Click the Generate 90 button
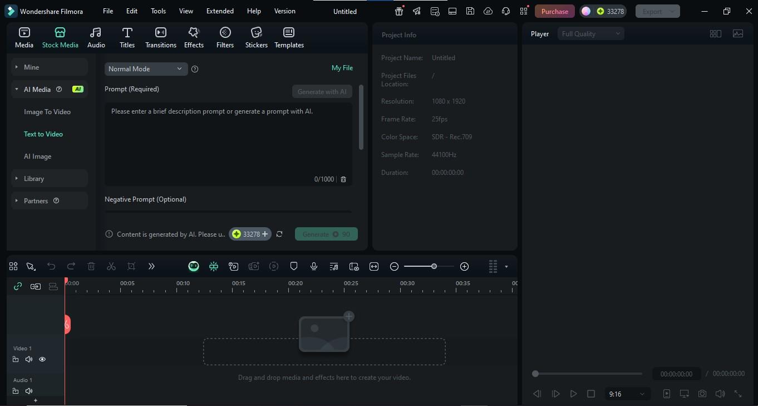Viewport: 758px width, 406px height. tap(326, 234)
